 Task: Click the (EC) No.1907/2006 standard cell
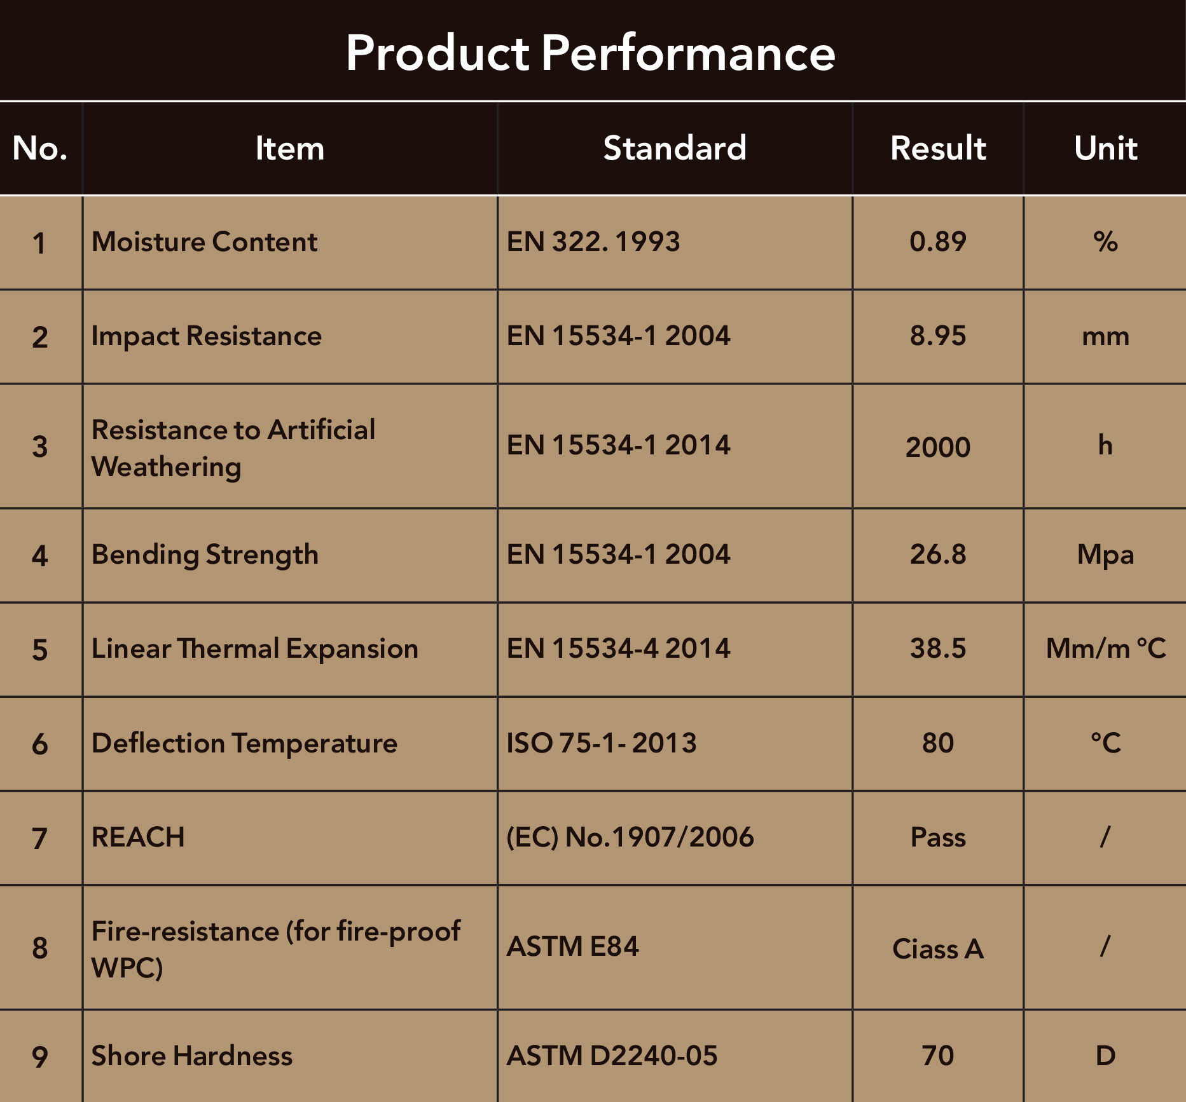click(630, 837)
